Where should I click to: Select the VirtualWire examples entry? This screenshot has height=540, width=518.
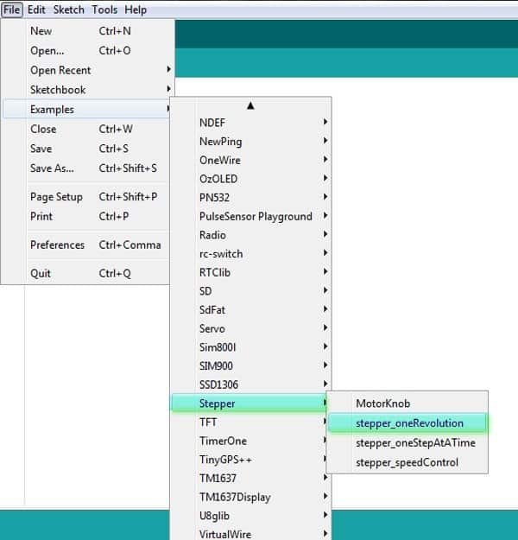point(251,534)
